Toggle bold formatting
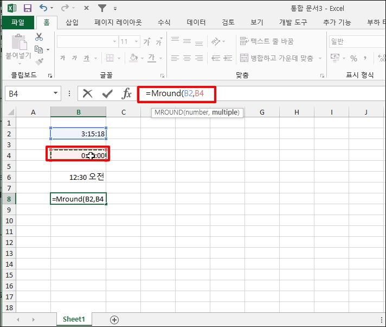 [62, 58]
